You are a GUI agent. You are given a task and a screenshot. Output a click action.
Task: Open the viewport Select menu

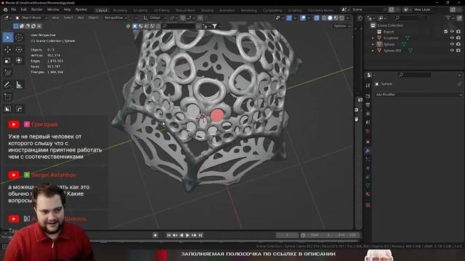click(x=68, y=17)
